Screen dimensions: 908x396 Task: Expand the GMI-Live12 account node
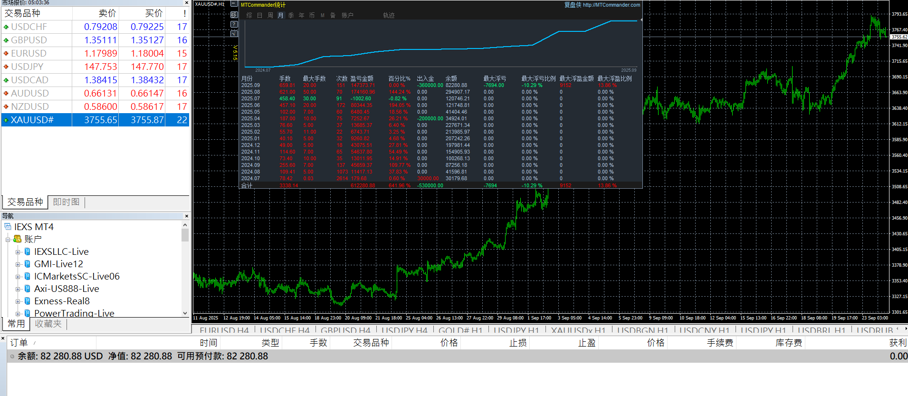tap(18, 264)
